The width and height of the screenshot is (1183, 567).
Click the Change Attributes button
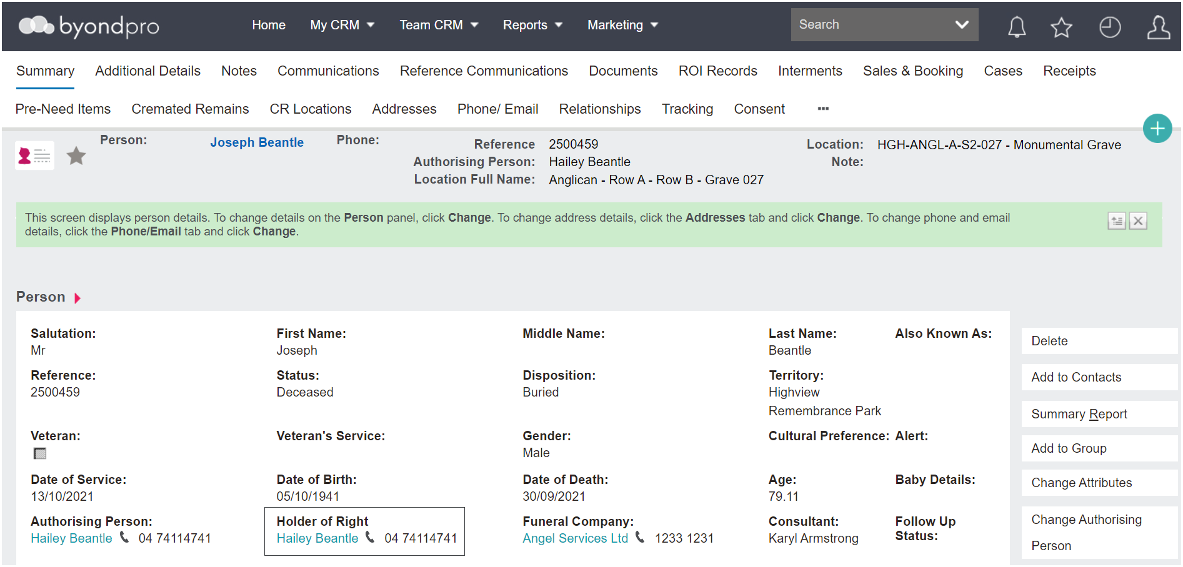click(1099, 483)
